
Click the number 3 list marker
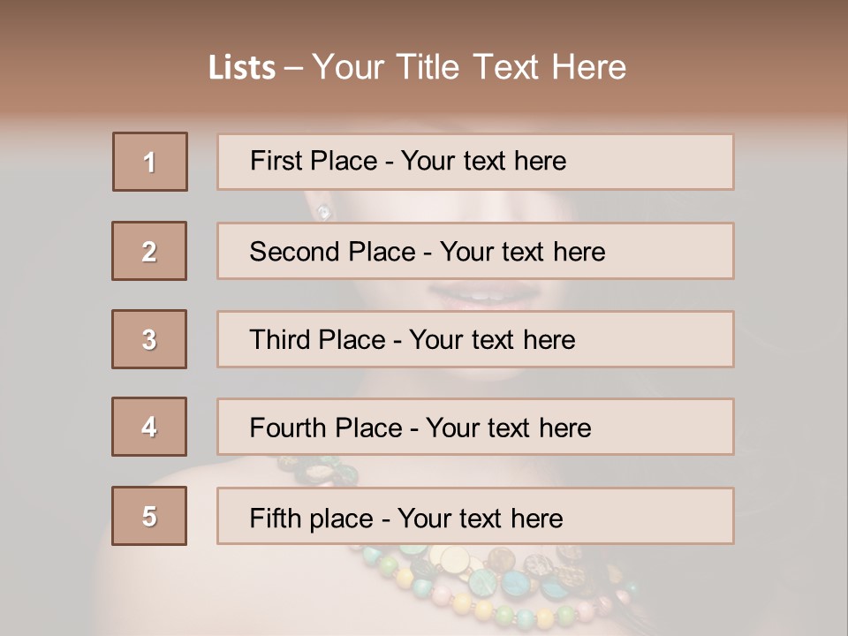(149, 339)
